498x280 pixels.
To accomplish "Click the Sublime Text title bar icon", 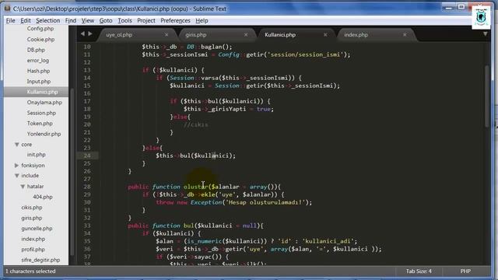I will point(7,9).
